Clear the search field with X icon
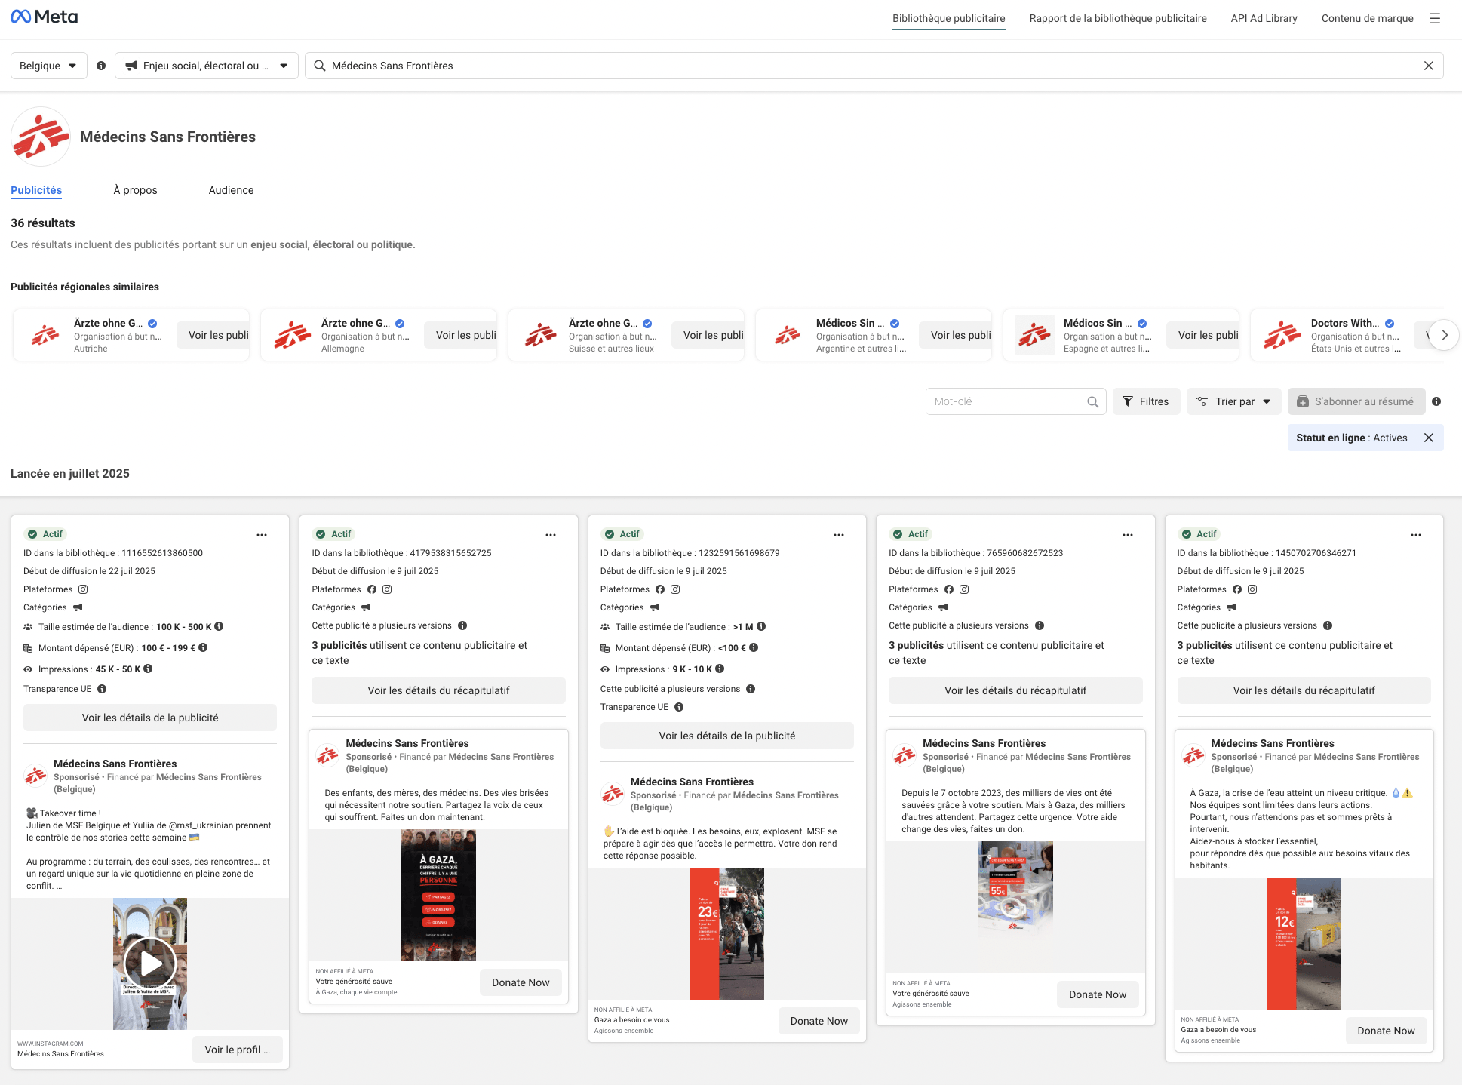Viewport: 1462px width, 1085px height. pyautogui.click(x=1428, y=66)
